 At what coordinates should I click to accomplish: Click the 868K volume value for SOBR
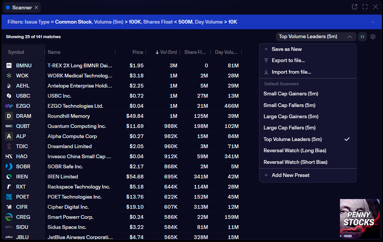point(171,166)
